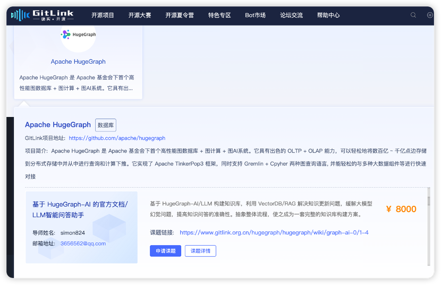Click the 课题链接 label
441x285 pixels.
point(162,233)
